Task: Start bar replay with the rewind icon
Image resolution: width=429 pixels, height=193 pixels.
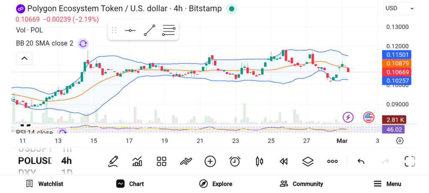Action: pos(284,161)
